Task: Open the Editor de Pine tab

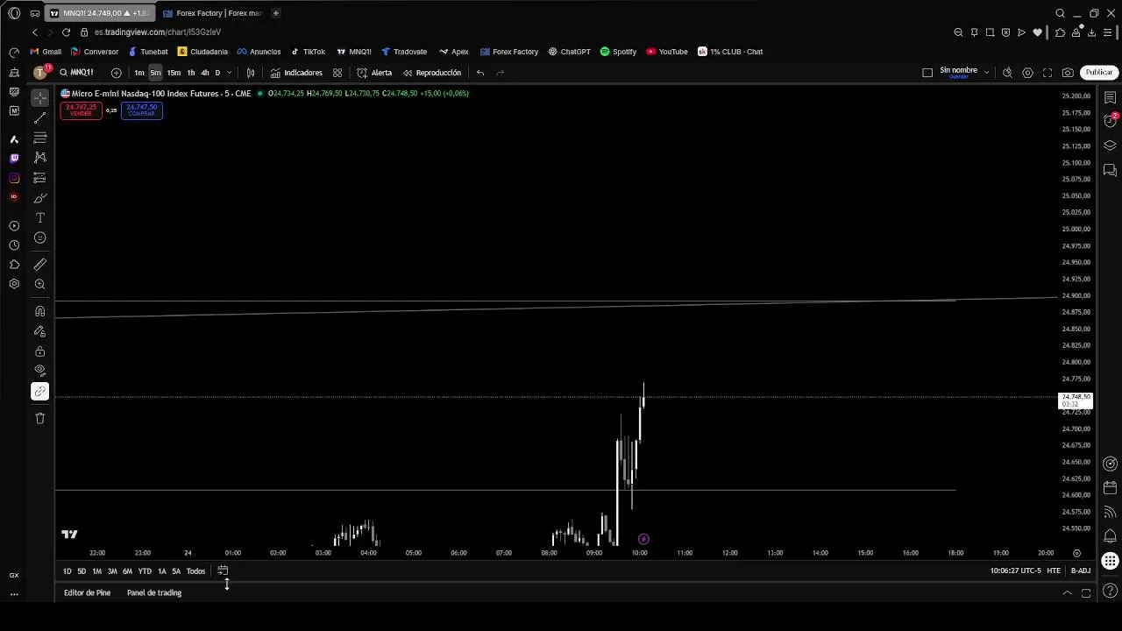Action: 87,593
